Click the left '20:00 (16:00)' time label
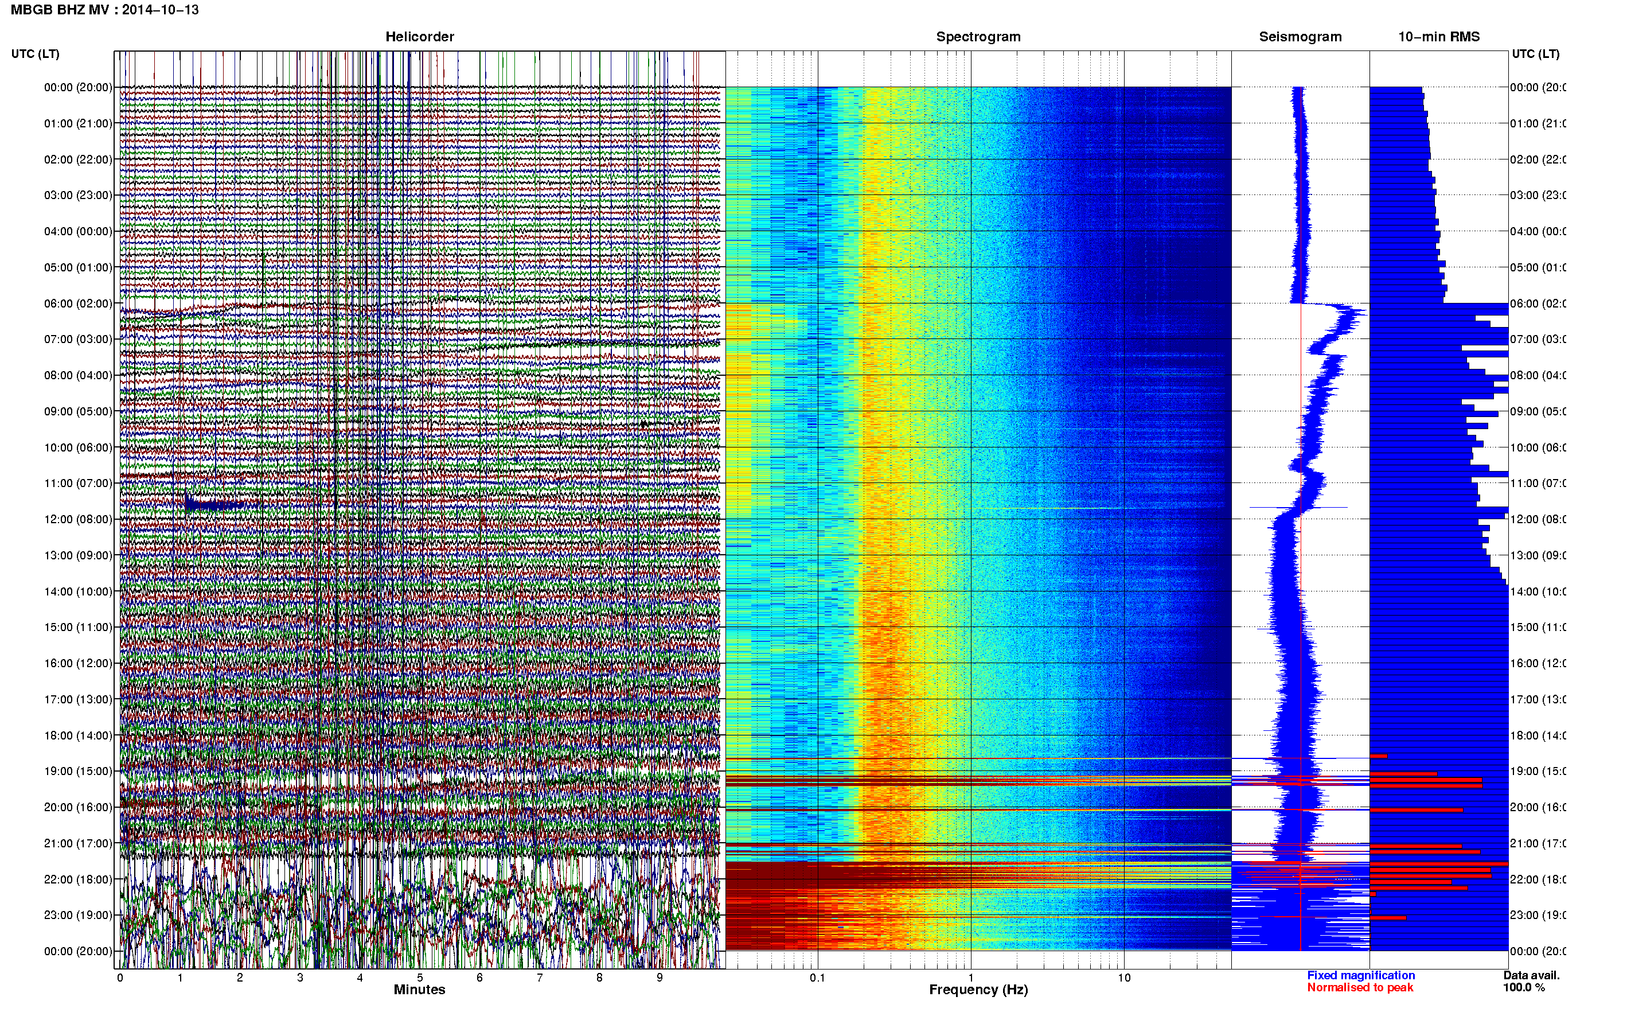1631x1020 pixels. click(x=78, y=808)
